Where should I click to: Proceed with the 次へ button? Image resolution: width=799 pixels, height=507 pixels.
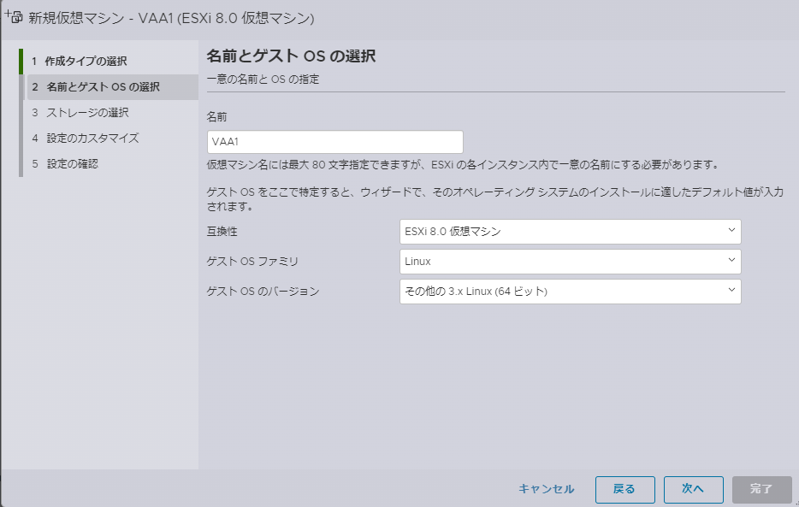(x=693, y=489)
